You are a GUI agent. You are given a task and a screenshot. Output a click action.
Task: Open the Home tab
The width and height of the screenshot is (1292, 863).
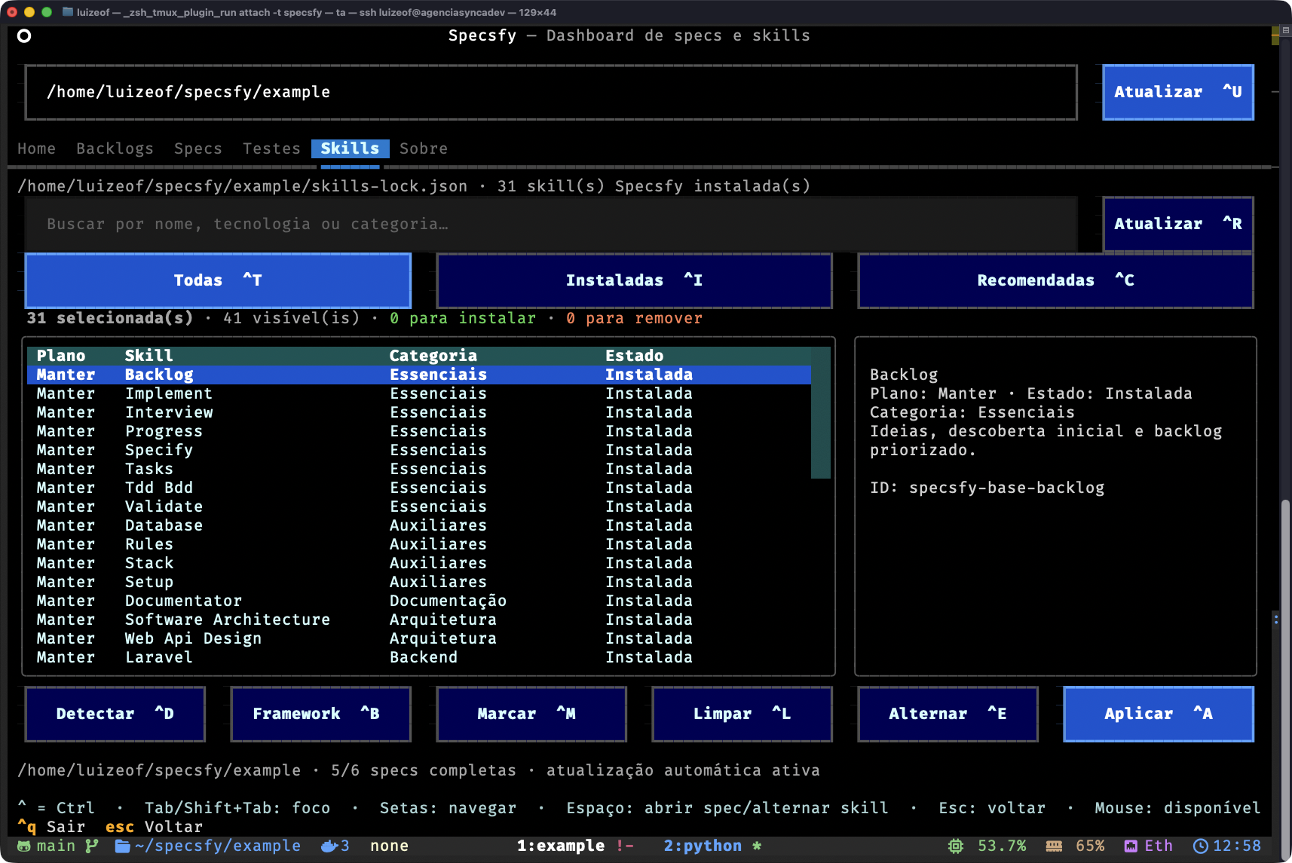(36, 148)
